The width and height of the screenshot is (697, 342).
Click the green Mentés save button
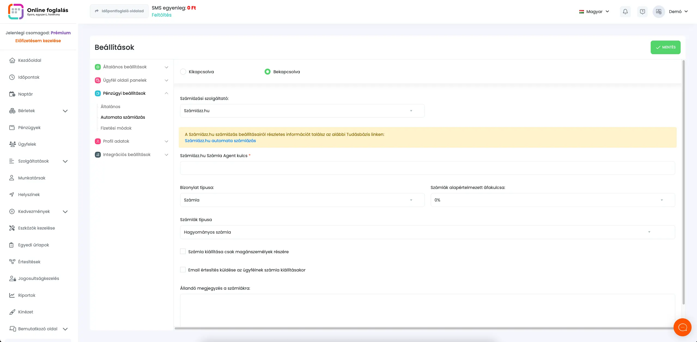tap(665, 47)
